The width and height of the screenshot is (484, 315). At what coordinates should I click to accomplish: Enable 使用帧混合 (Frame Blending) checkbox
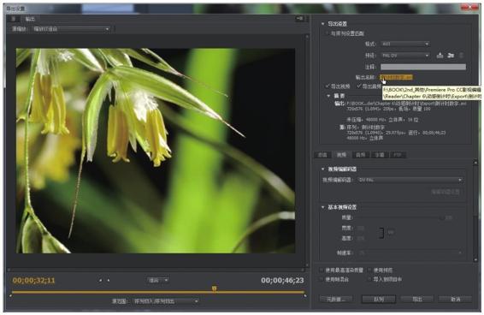(322, 279)
